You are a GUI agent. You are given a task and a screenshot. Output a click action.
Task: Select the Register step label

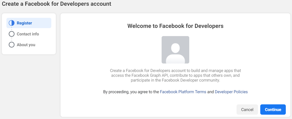tap(25, 23)
